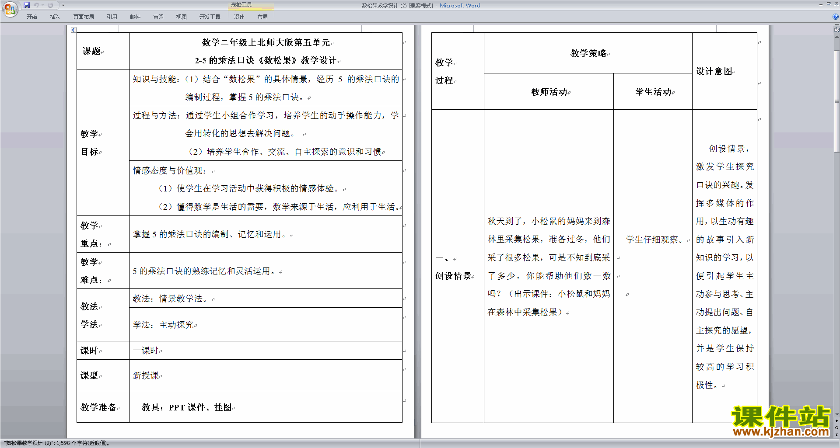This screenshot has height=448, width=840.
Task: Undo the last action
Action: click(x=36, y=5)
